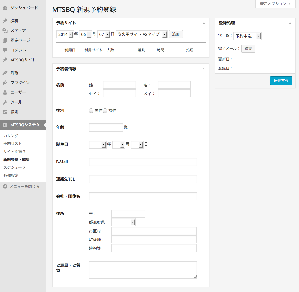Click the E-Mail input field
Screen dimensions: 299x292
point(143,162)
